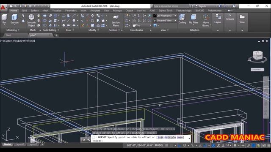Viewport: 271px width, 152px height.
Task: Open the Top UCS dropdown in Coordinates
Action: (x=142, y=25)
